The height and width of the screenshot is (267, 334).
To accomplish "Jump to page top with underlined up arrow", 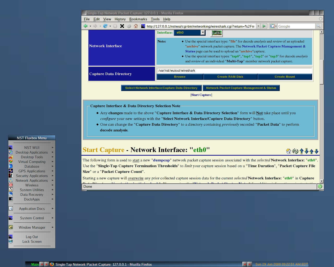I will click(x=301, y=151).
